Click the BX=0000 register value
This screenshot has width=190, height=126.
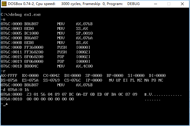pyautogui.click(x=30, y=76)
